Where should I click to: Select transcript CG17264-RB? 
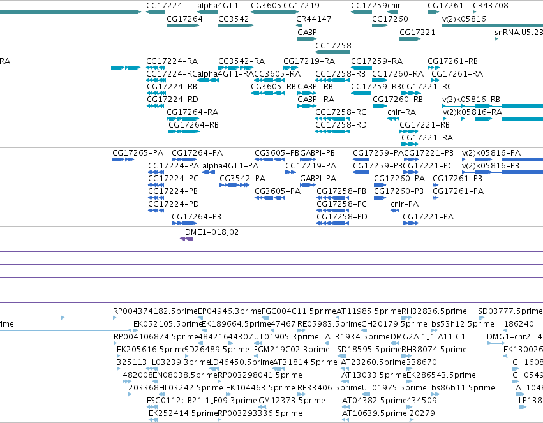184,131
